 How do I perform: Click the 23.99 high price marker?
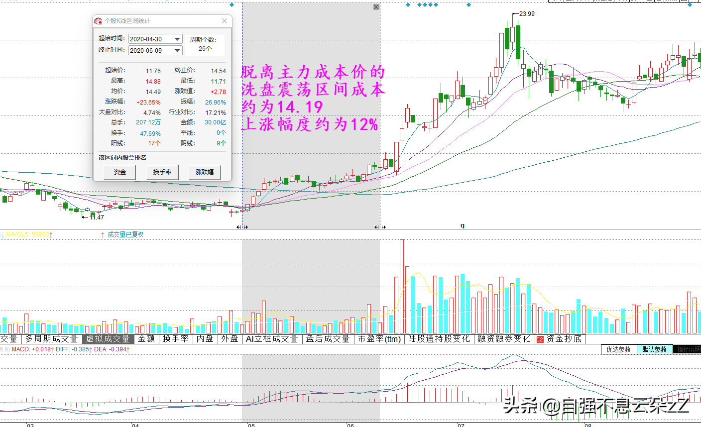(x=526, y=13)
